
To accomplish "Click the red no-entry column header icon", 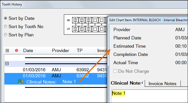I will [x=17, y=50].
